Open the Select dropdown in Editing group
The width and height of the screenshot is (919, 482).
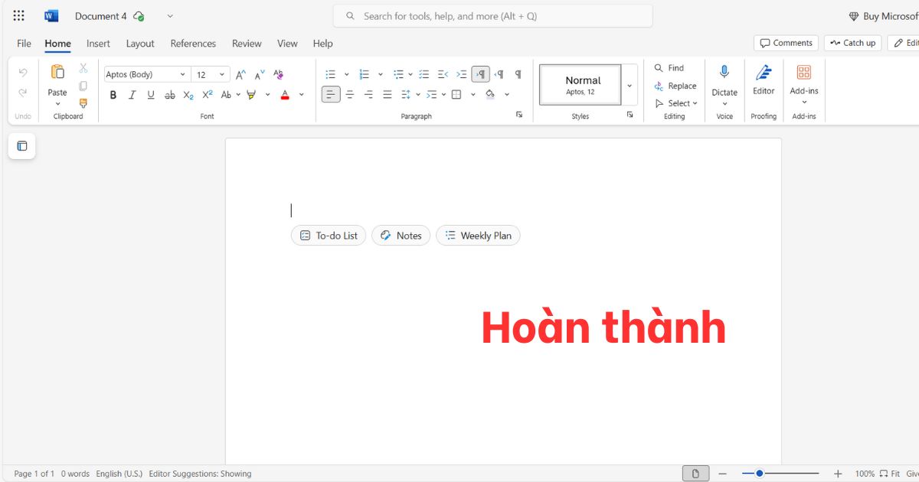click(677, 103)
